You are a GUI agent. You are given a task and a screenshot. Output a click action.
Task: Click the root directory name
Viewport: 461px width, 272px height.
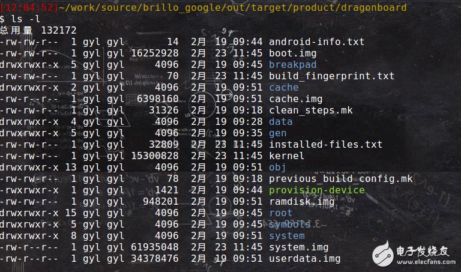[281, 213]
